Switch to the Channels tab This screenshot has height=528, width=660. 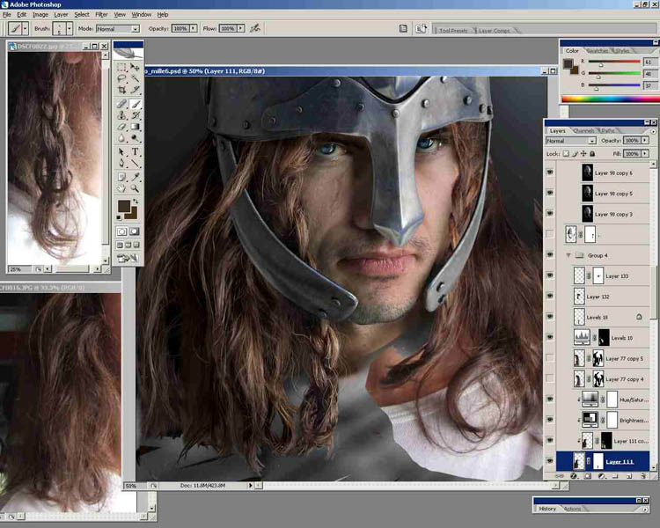coord(584,130)
